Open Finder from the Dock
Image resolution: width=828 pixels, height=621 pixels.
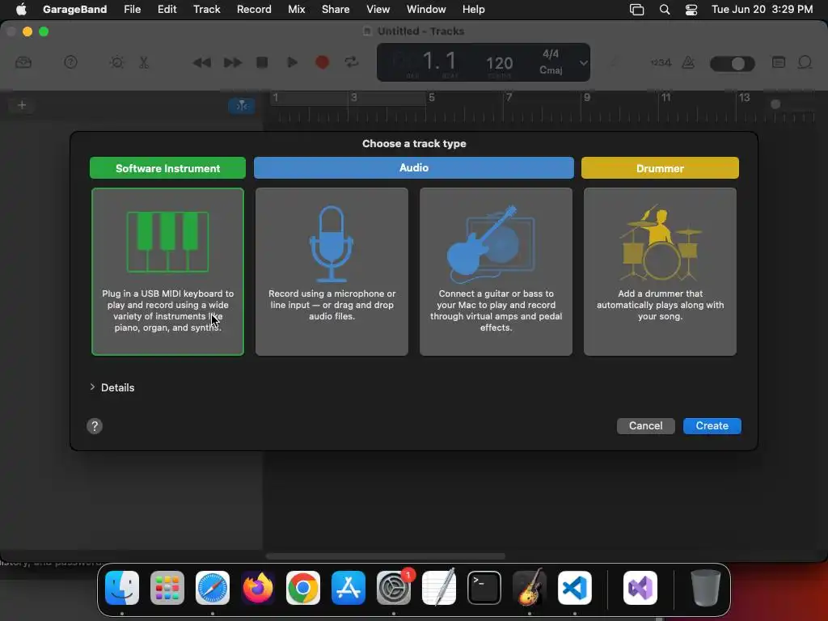point(122,588)
